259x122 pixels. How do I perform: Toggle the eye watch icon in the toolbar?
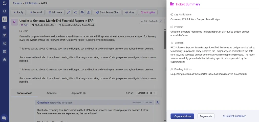tap(82, 12)
